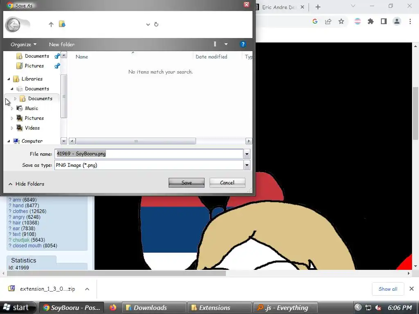Switch to Everything search taskbar item

point(285,307)
